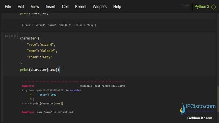
Task: Click the red NameError heading in traceback
Action: 28,86
